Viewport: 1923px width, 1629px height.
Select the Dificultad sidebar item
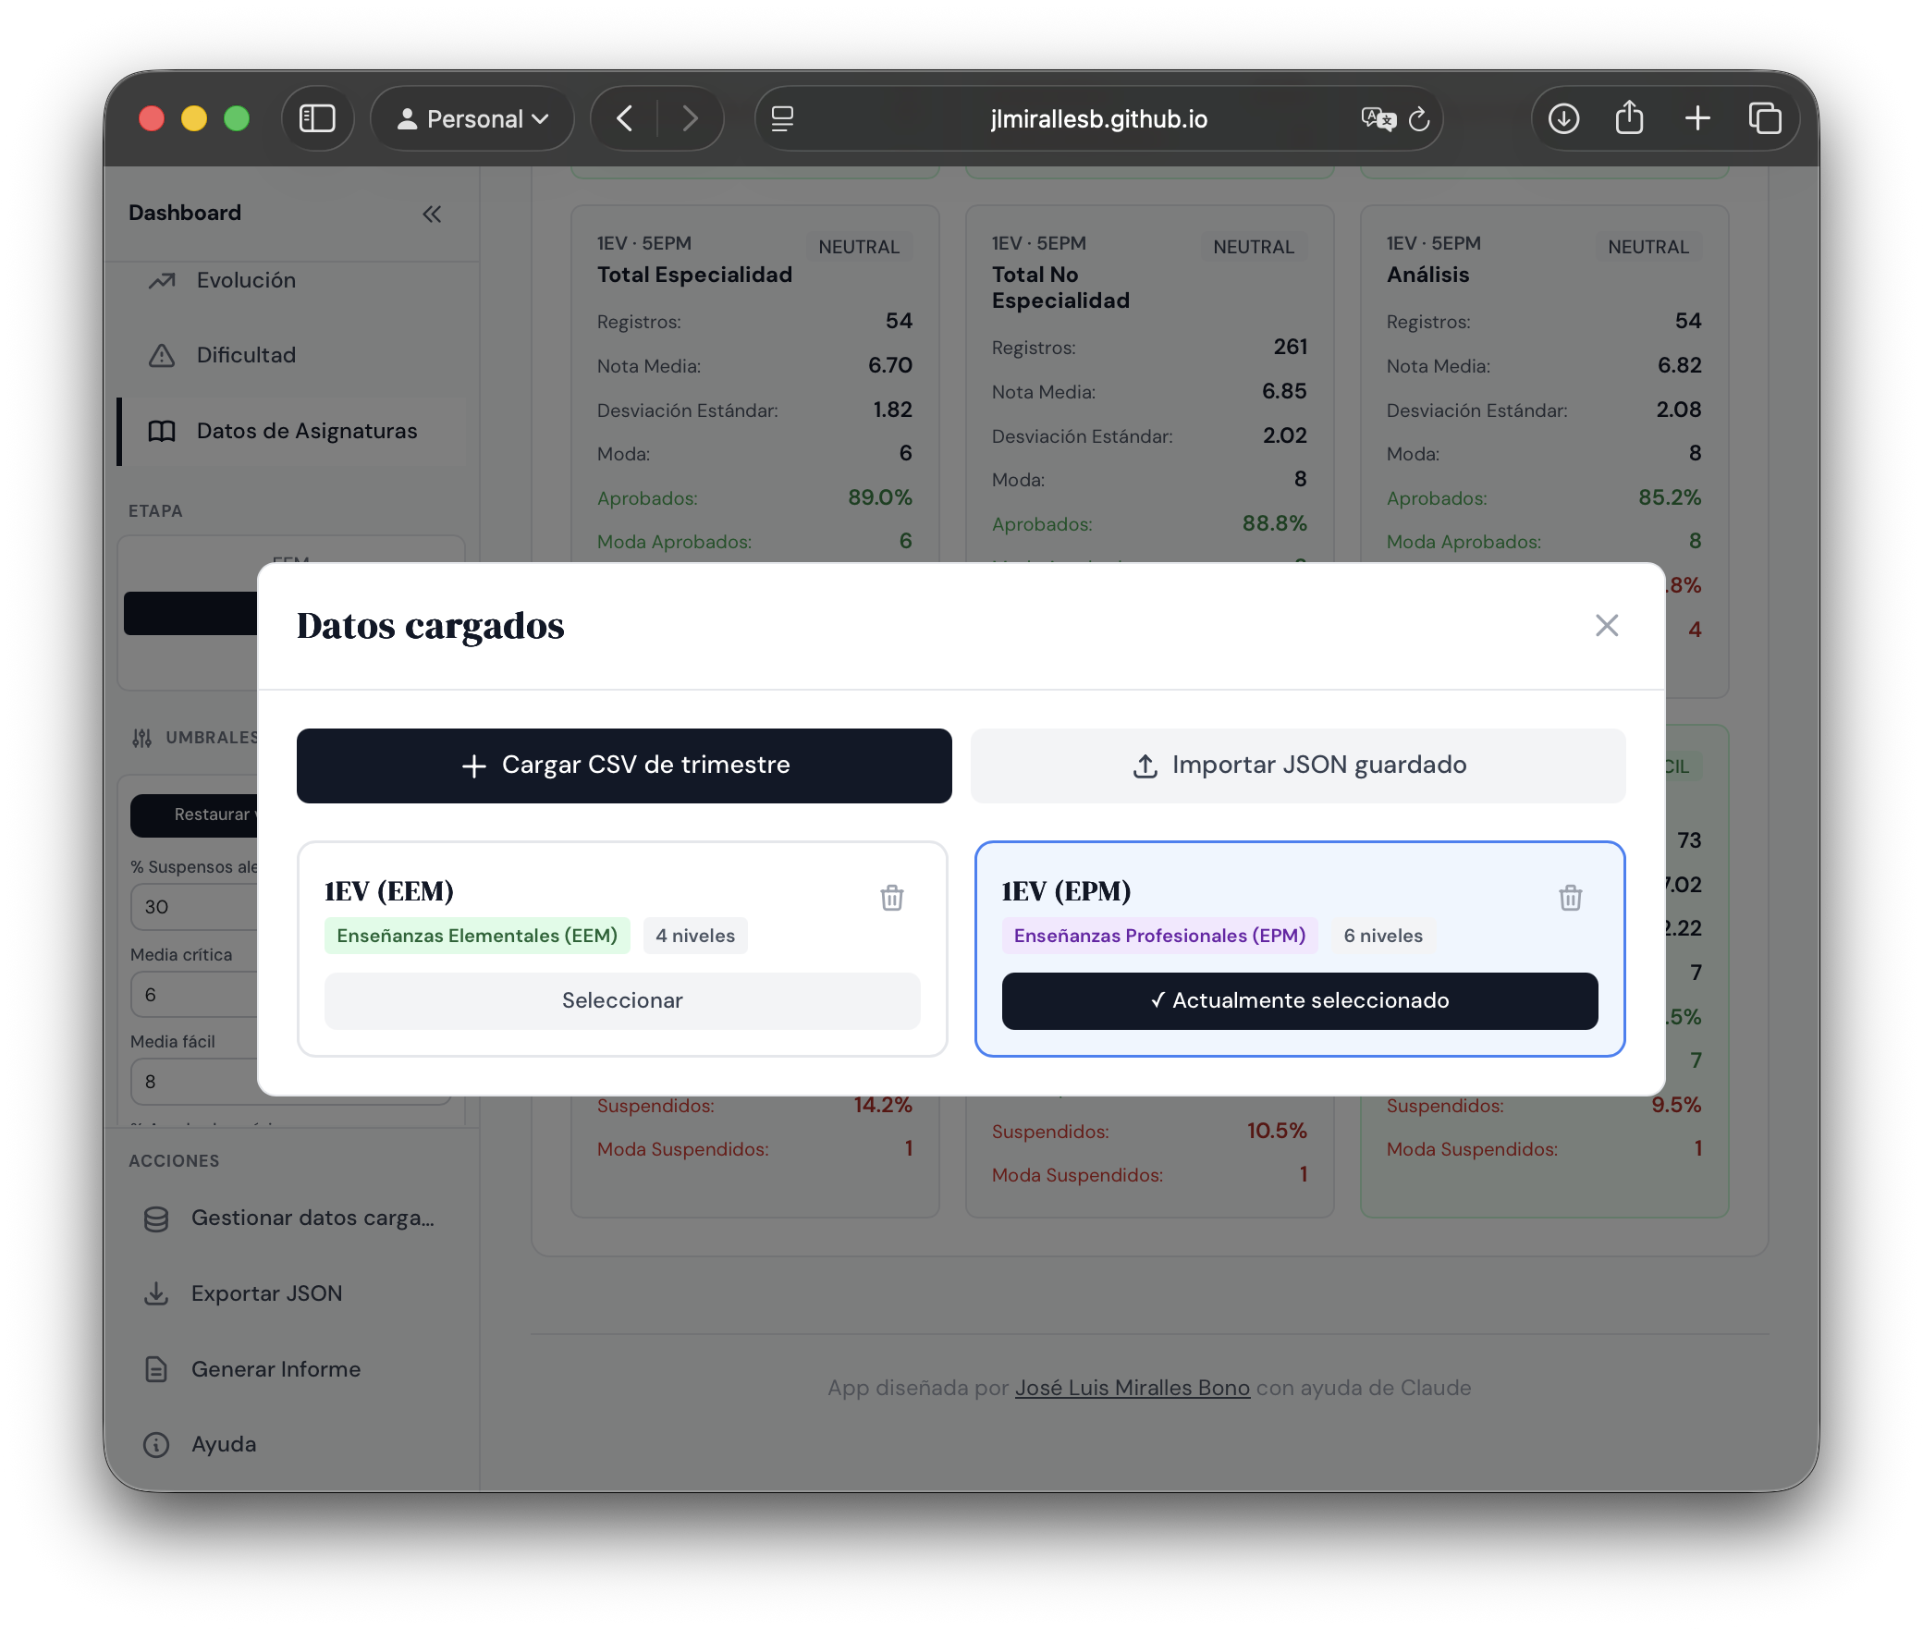point(246,354)
